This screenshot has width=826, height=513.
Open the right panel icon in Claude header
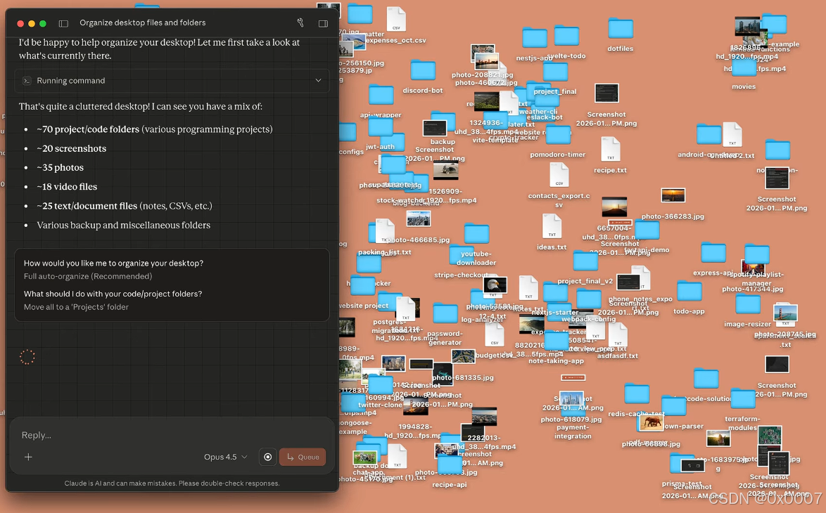[x=323, y=23]
